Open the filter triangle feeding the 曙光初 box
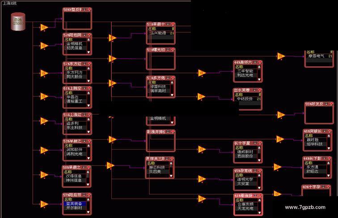 (112, 59)
